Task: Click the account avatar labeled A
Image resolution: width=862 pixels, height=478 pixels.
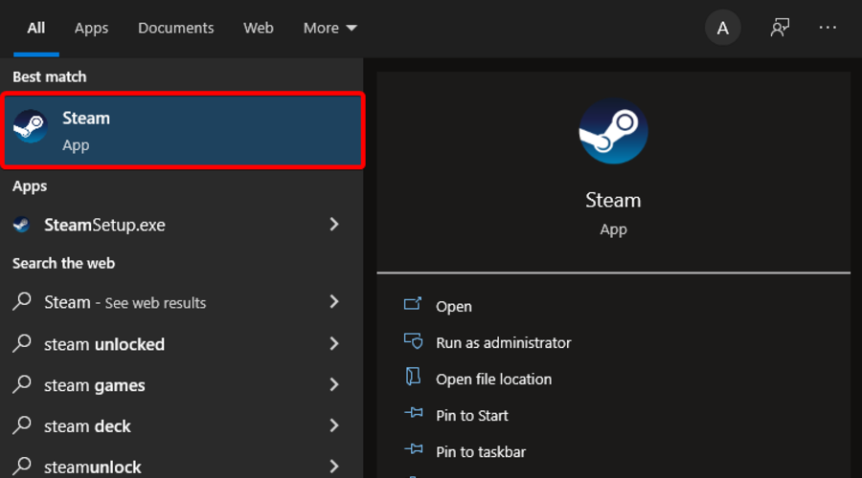Action: click(x=723, y=28)
